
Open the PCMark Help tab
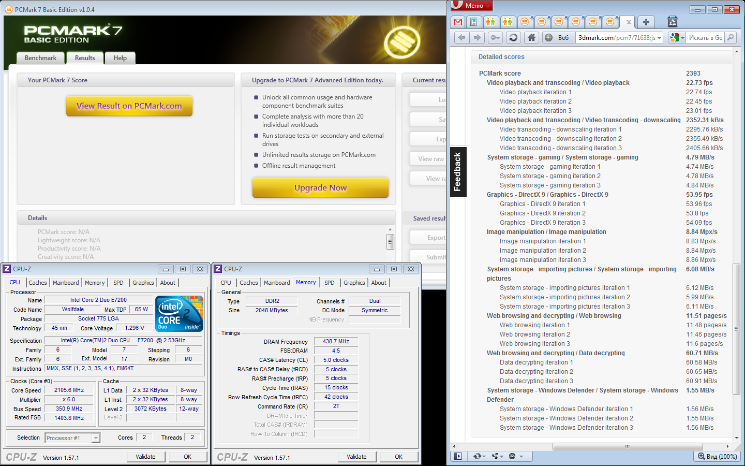pos(120,58)
